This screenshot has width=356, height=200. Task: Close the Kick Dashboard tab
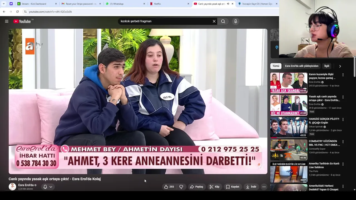point(56,4)
